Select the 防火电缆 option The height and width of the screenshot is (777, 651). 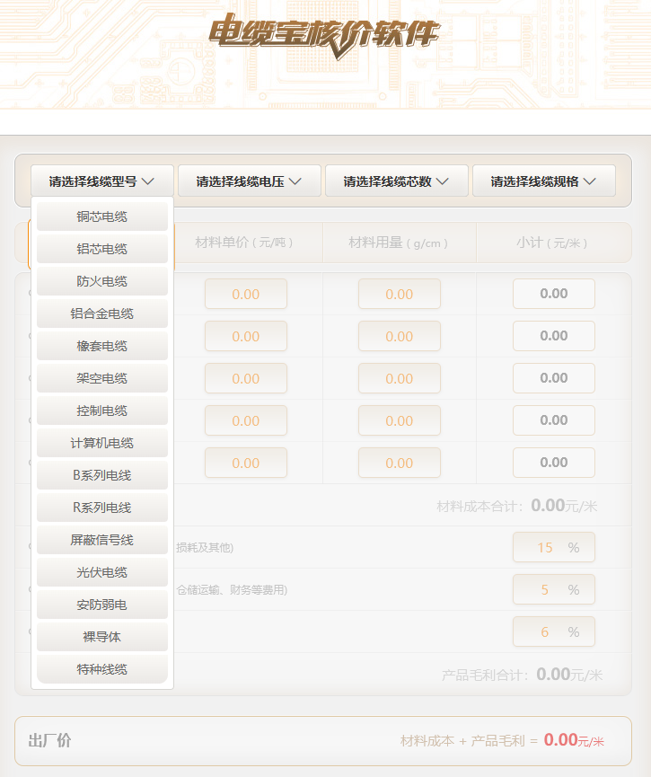(102, 281)
